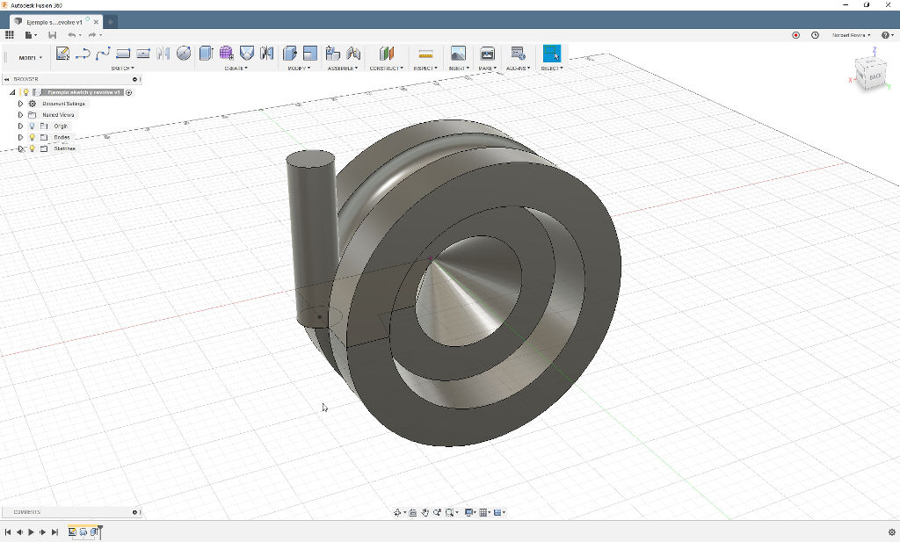Toggle visibility bulb of Origin folder
The width and height of the screenshot is (900, 542).
click(32, 126)
